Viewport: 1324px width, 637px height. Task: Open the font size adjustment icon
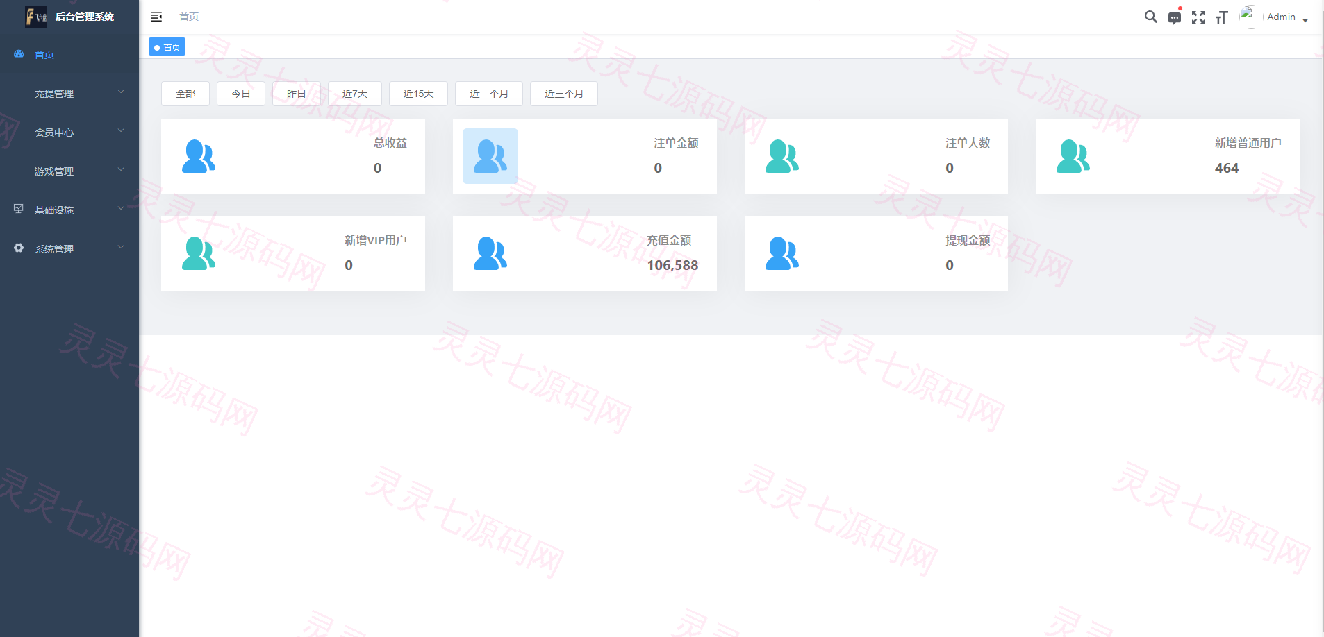pos(1222,17)
